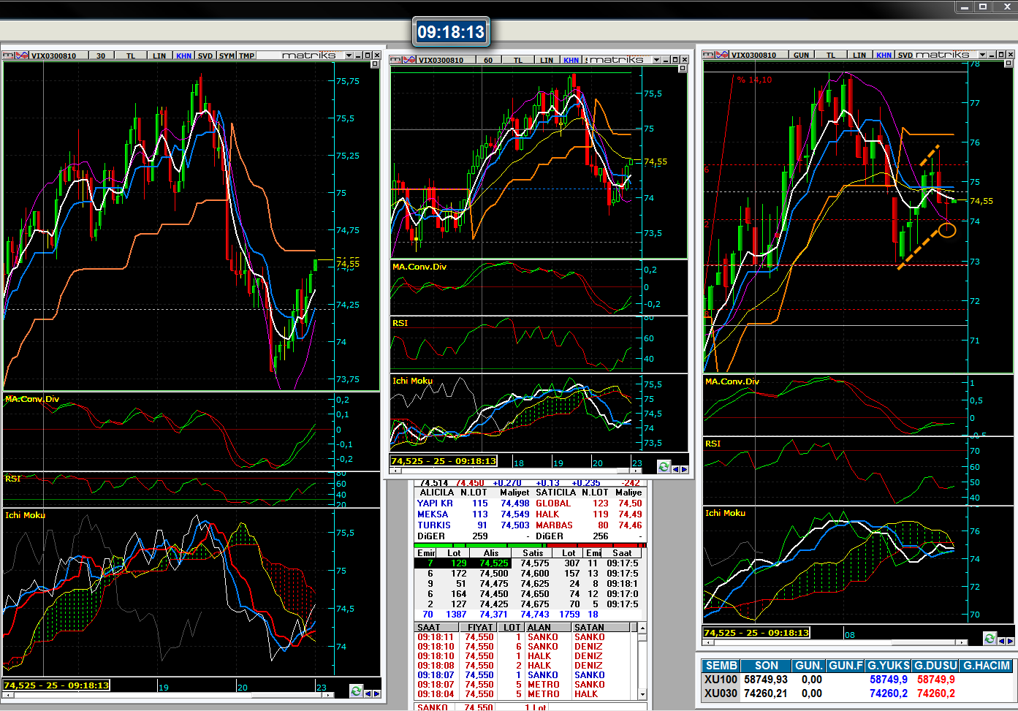Click the first toolbar icon of the middle chart
The height and width of the screenshot is (711, 1018).
[x=395, y=60]
